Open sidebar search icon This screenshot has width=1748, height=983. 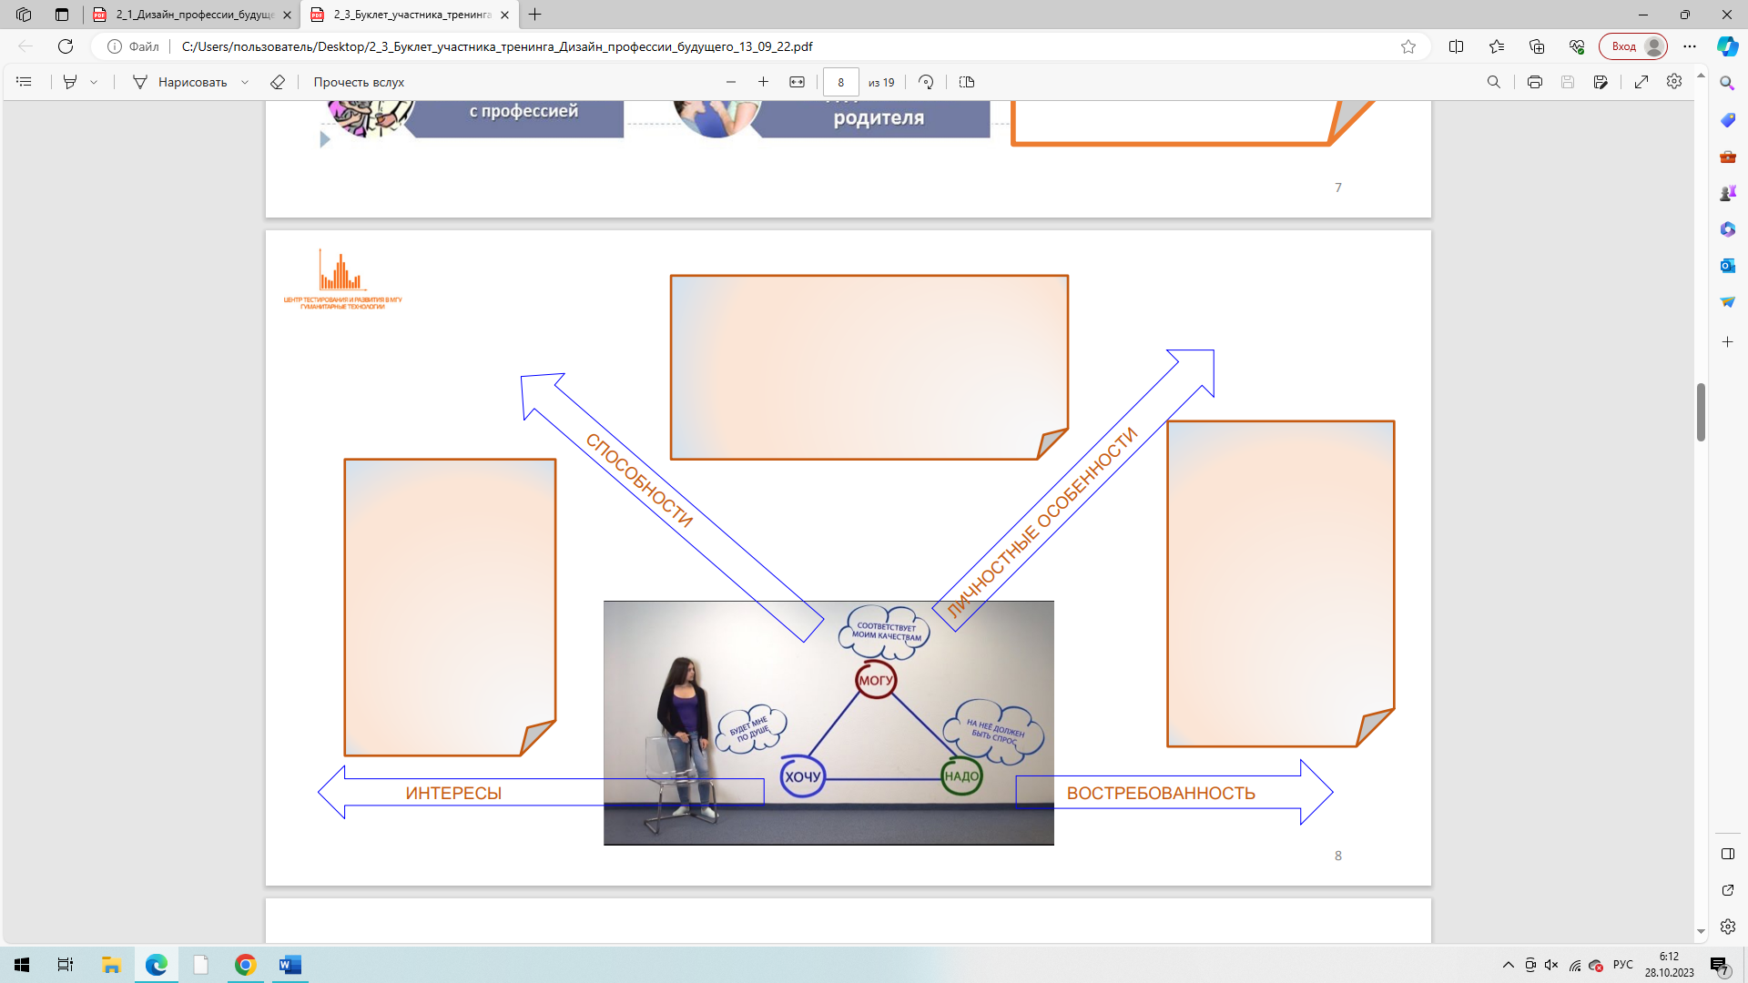tap(1727, 83)
